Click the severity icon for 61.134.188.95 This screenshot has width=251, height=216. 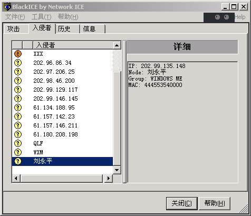click(x=18, y=107)
